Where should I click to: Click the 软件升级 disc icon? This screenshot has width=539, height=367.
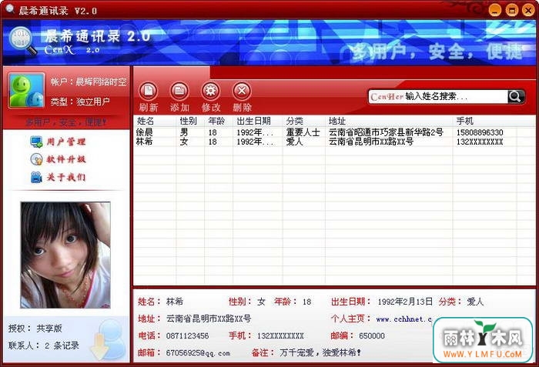pos(36,159)
